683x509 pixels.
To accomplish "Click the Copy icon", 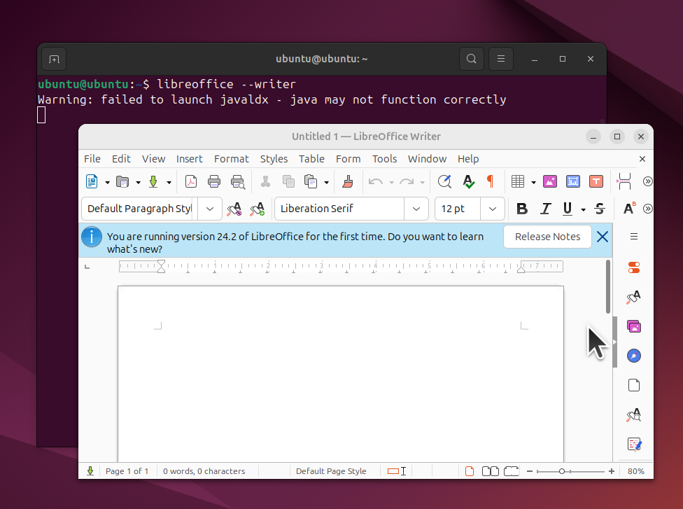I will 288,181.
